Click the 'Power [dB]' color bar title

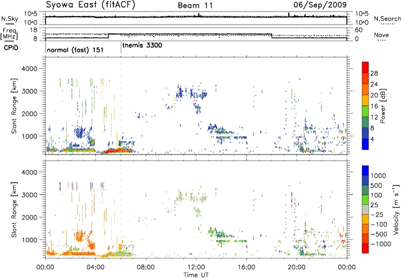click(x=382, y=106)
